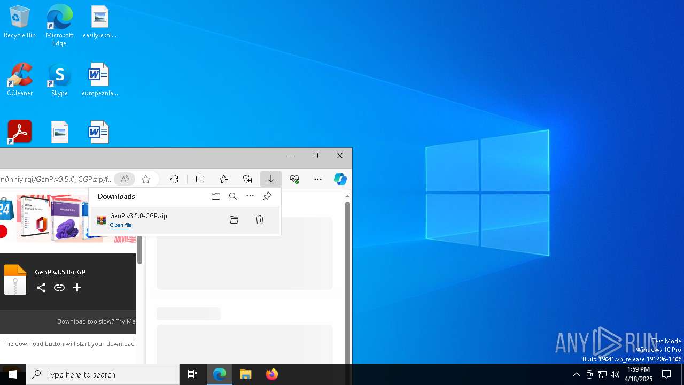Pin the Downloads panel
The height and width of the screenshot is (385, 684).
pyautogui.click(x=268, y=196)
